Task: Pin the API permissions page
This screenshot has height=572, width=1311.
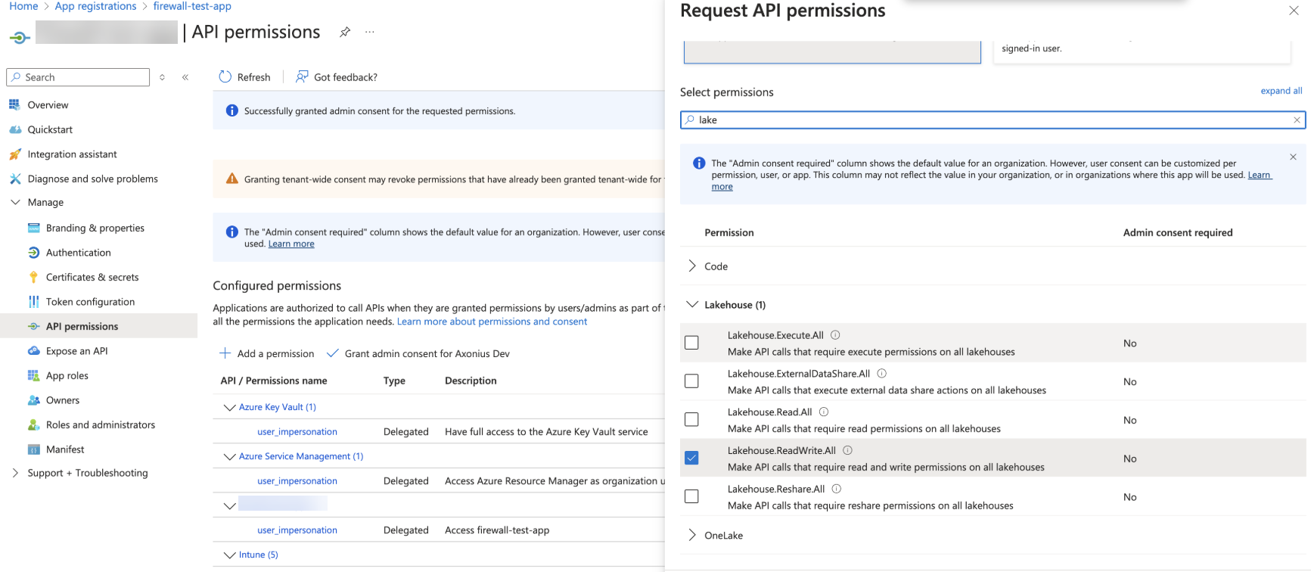Action: click(345, 32)
